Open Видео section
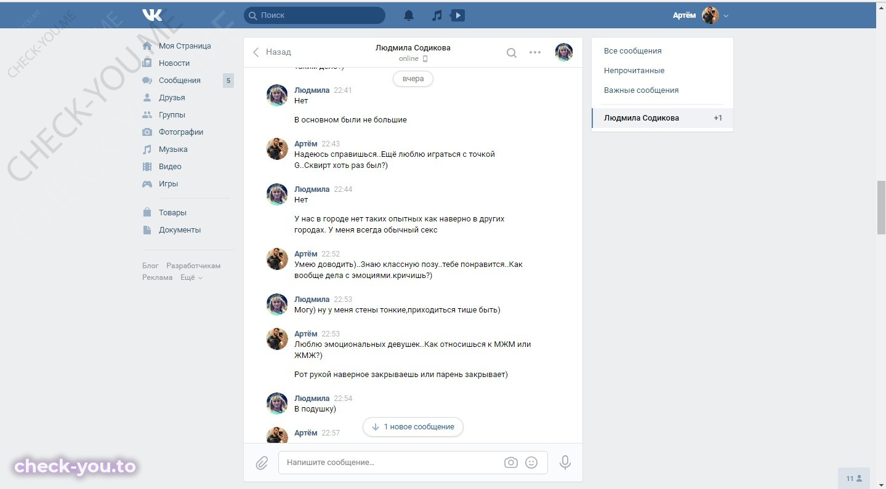 170,167
